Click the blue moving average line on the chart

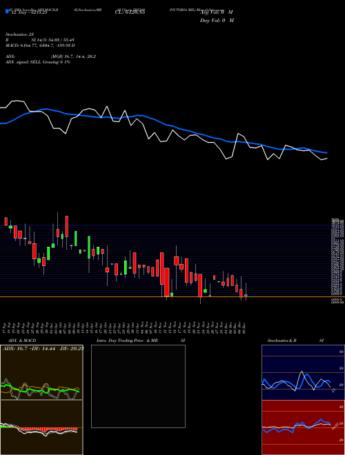163,123
